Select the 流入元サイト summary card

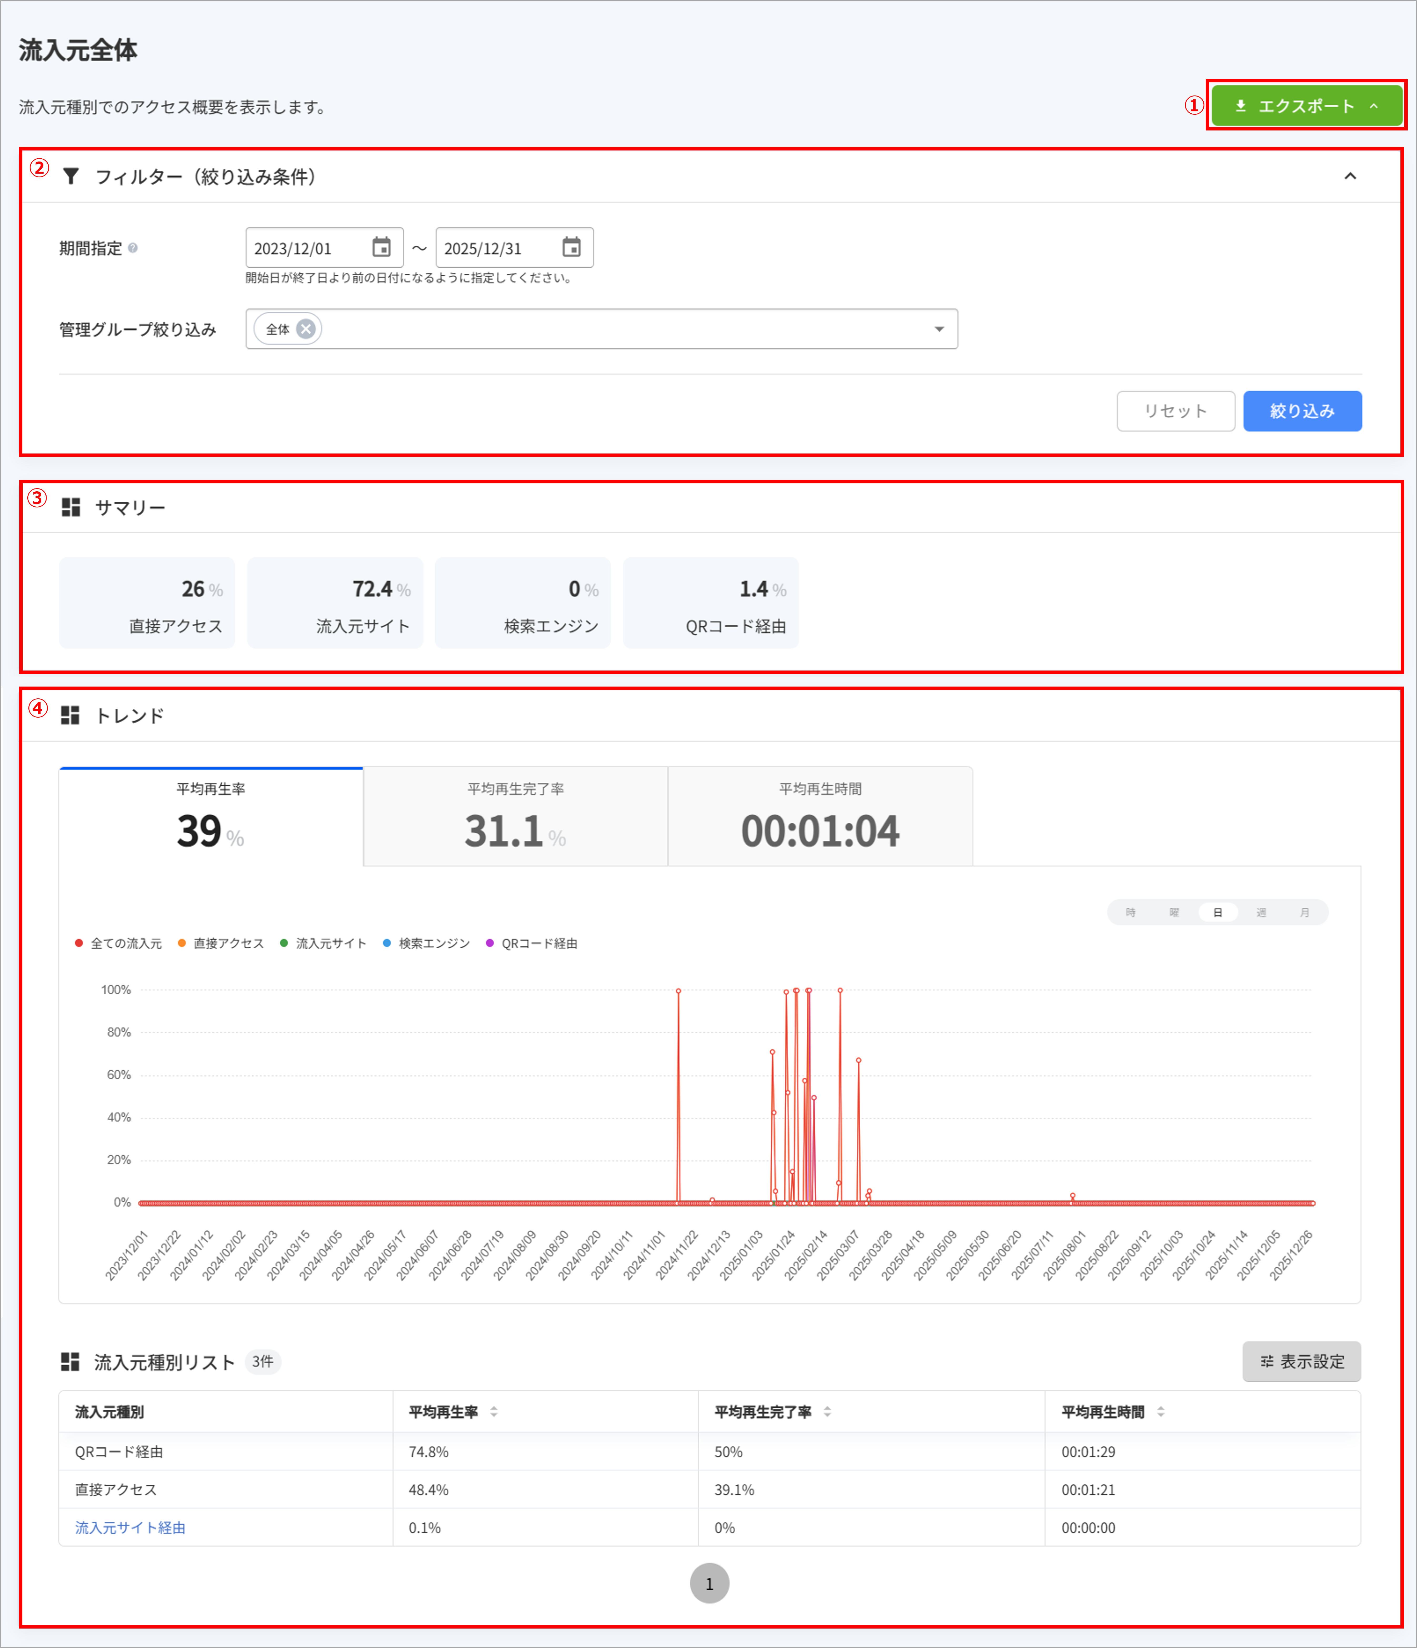point(335,603)
